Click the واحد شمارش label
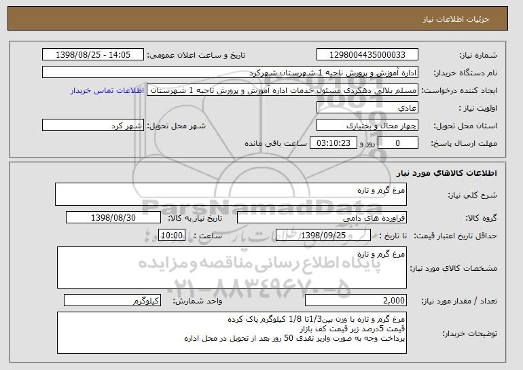This screenshot has height=370, width=523. 197,301
